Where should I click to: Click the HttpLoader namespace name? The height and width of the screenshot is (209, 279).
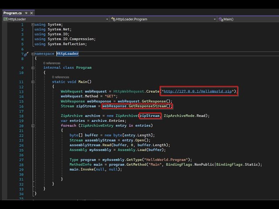tap(68, 54)
